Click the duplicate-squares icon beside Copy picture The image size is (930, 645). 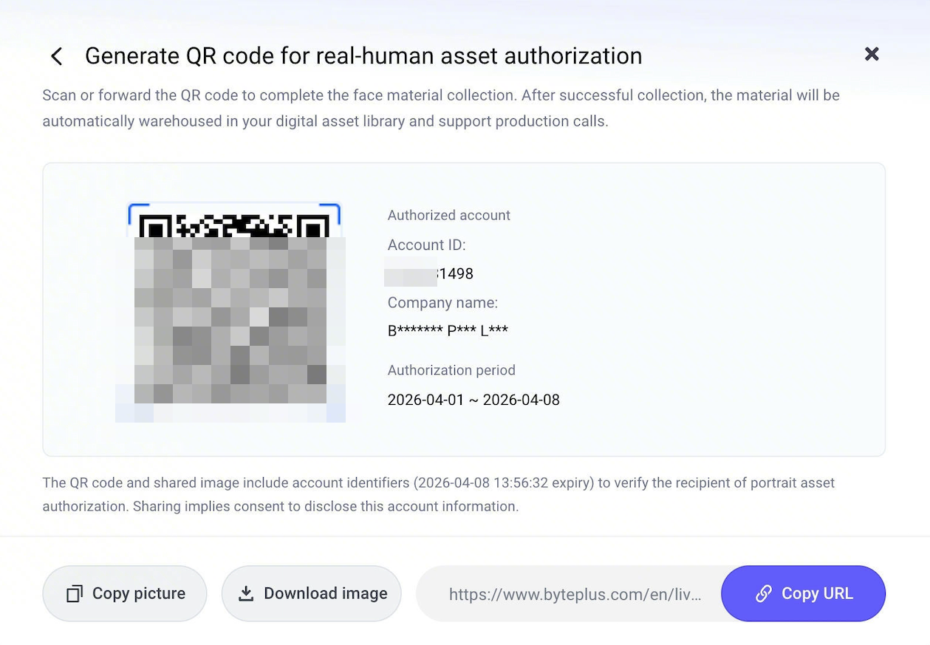[x=75, y=594]
